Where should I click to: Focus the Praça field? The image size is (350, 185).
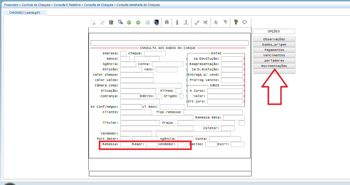[206, 123]
